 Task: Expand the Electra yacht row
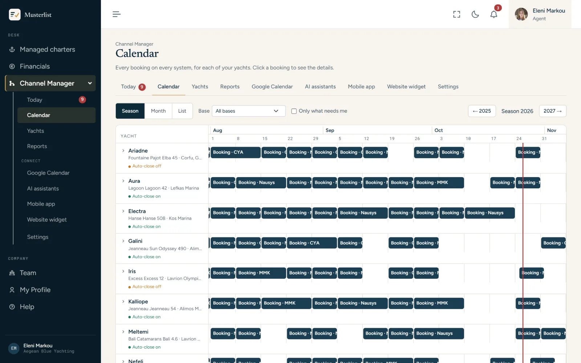tap(123, 211)
